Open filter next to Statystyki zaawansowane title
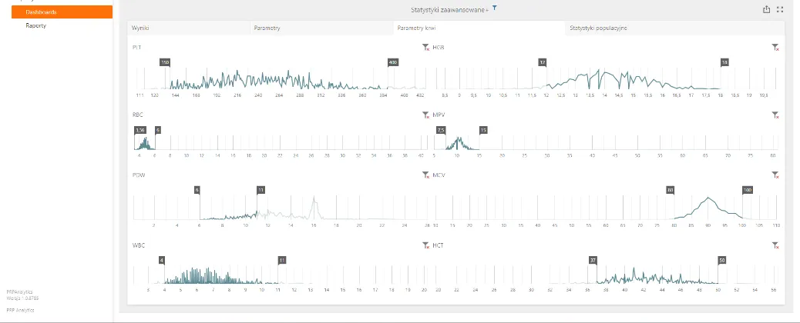800x323 pixels. [494, 8]
